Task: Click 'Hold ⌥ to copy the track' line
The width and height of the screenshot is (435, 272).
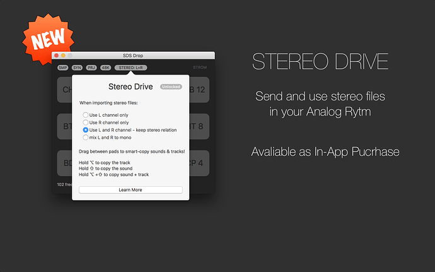Action: (x=104, y=163)
